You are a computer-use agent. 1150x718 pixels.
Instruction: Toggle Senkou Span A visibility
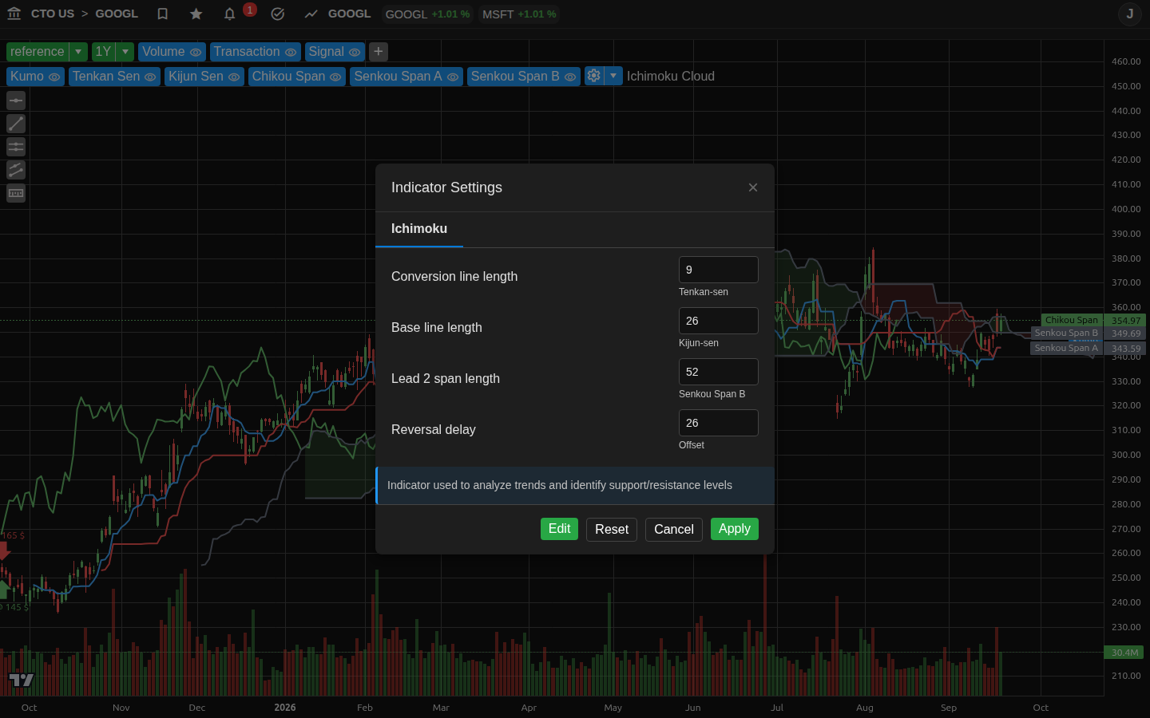(x=453, y=77)
